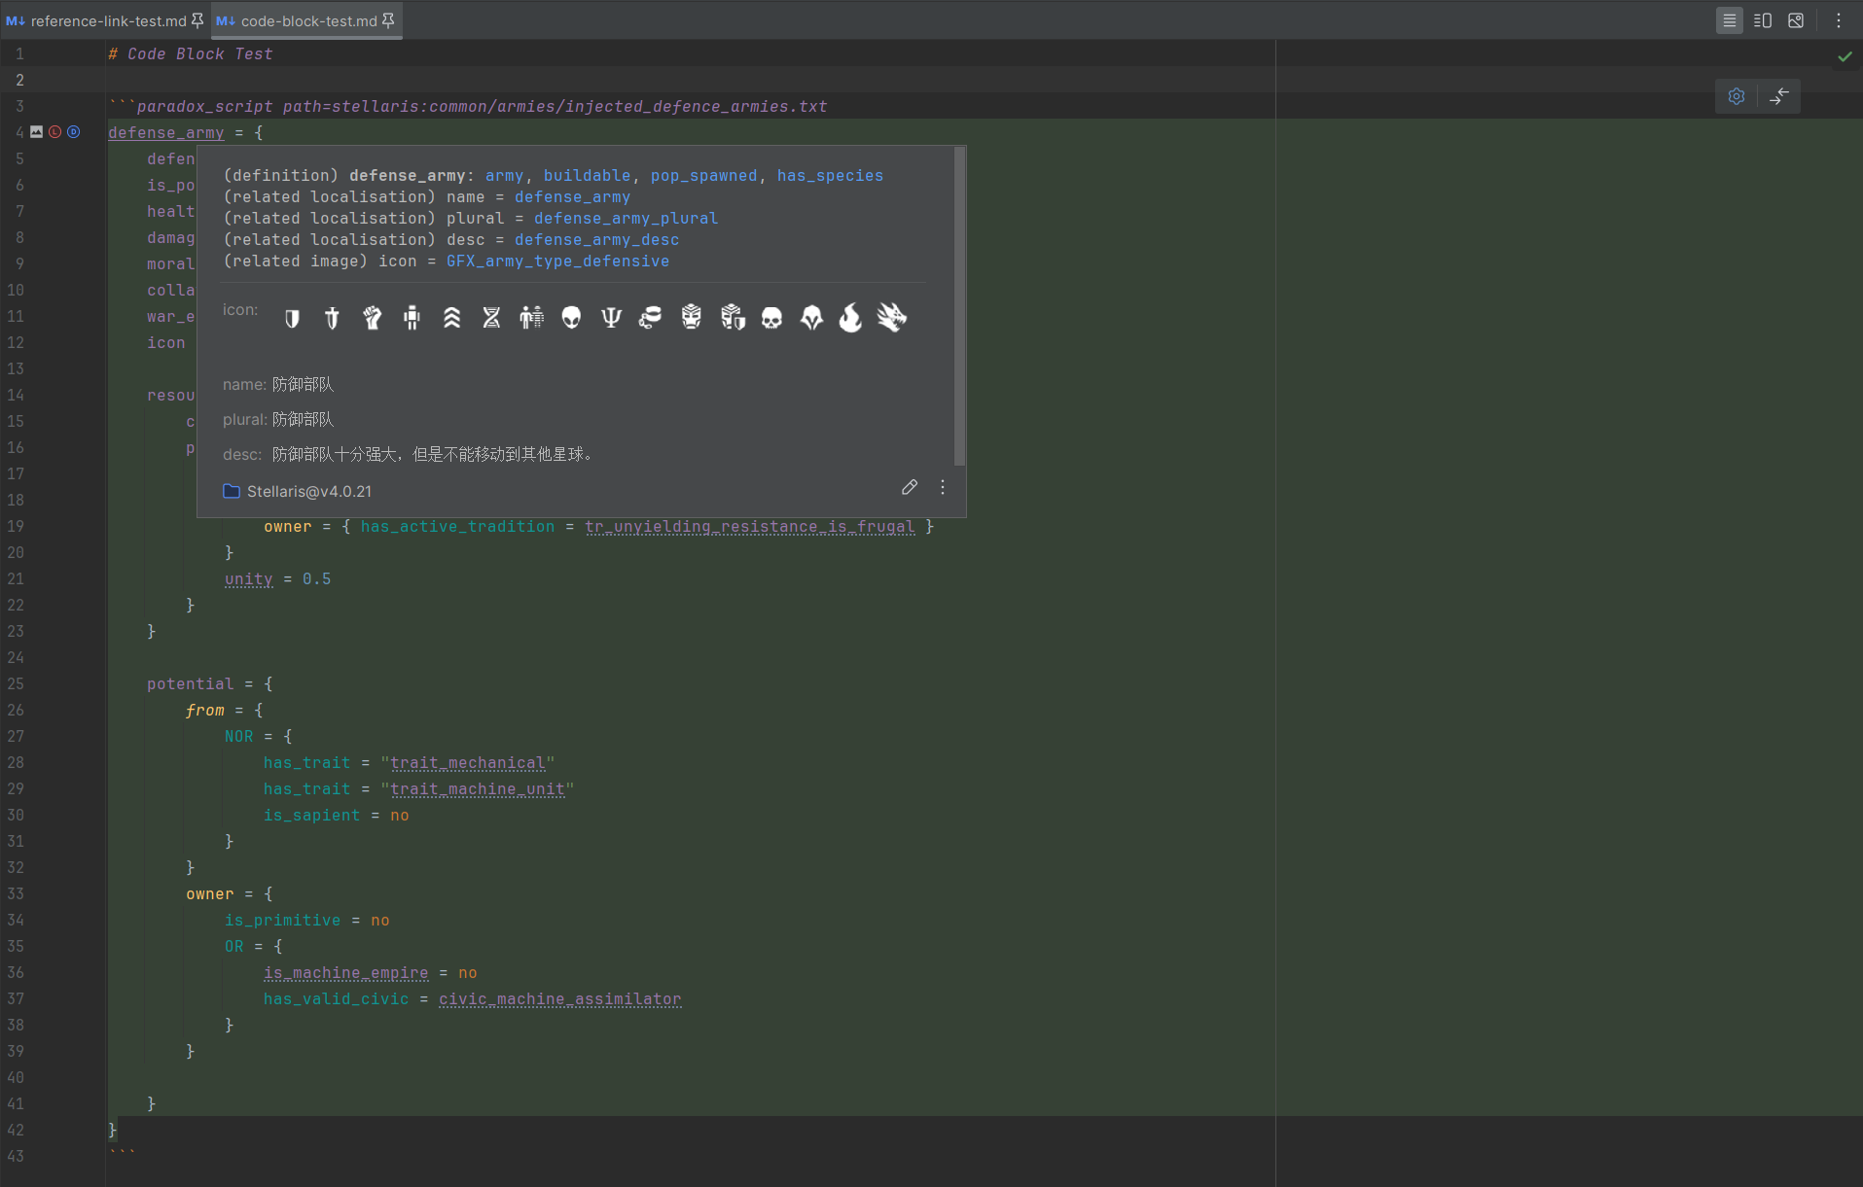Click the shield icon in the doc popup
The height and width of the screenshot is (1187, 1863).
pyautogui.click(x=292, y=318)
